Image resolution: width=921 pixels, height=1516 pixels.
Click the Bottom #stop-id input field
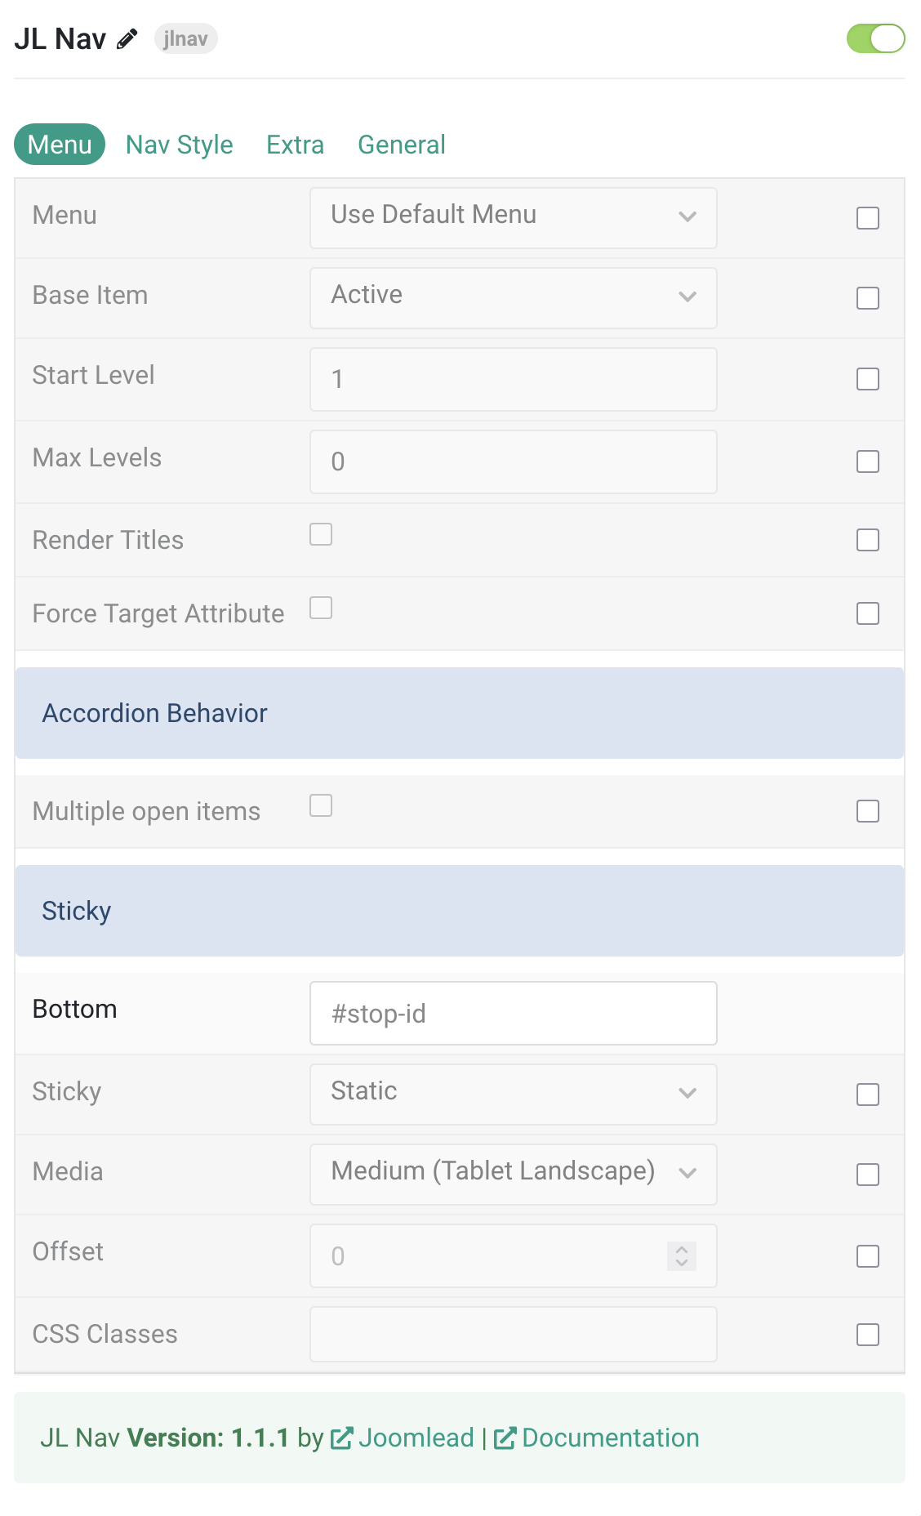514,1013
